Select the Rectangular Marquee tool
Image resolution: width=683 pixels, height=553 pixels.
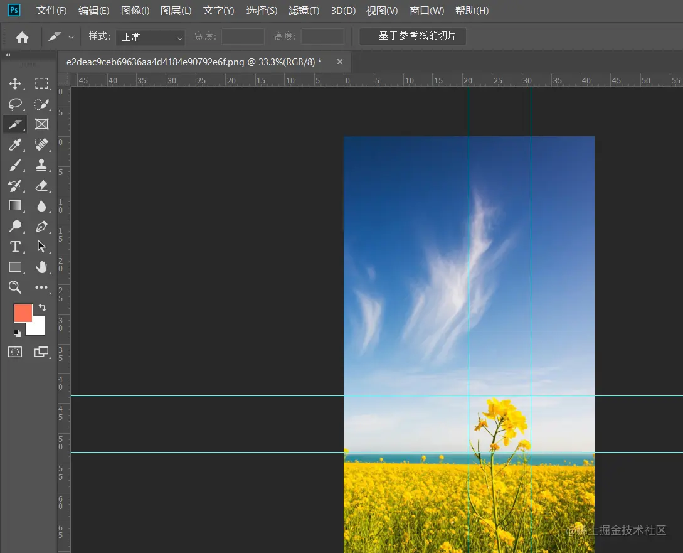click(x=41, y=83)
